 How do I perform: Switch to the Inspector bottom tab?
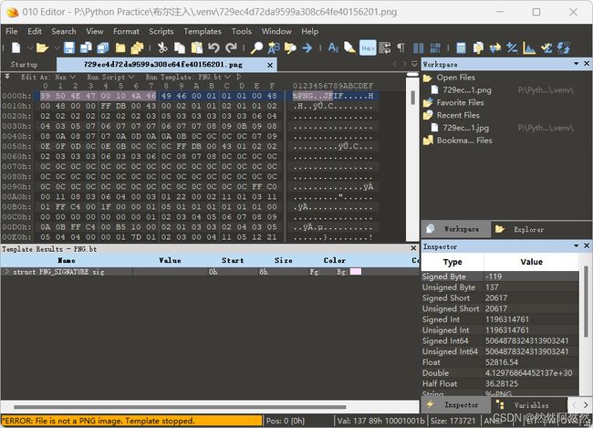(455, 405)
